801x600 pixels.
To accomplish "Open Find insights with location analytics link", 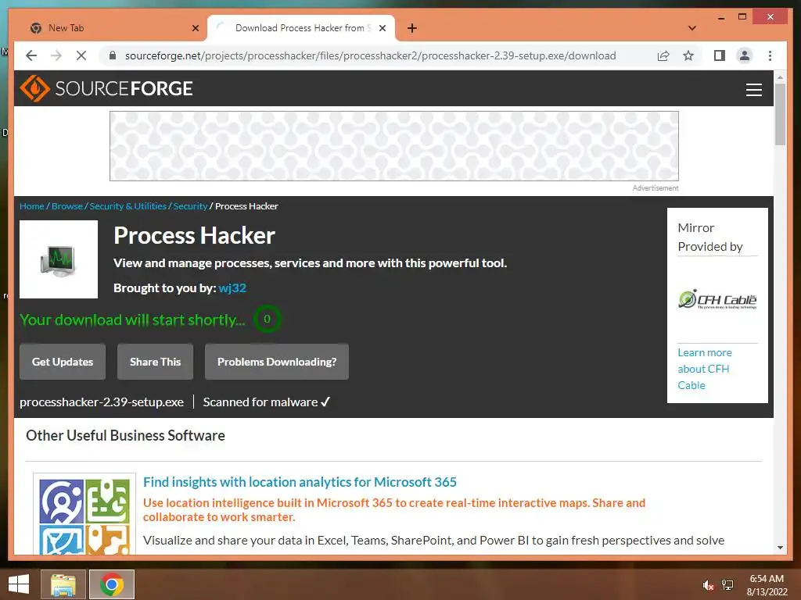I will (x=300, y=481).
